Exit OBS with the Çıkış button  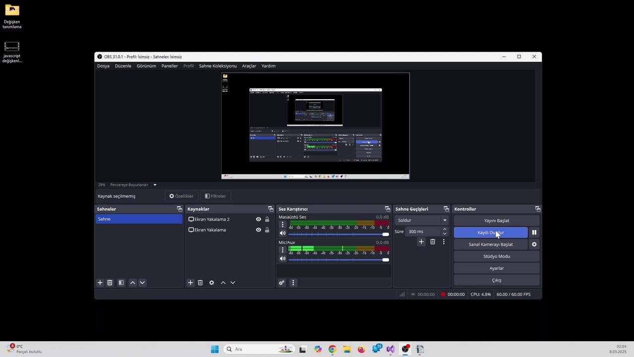(x=497, y=280)
